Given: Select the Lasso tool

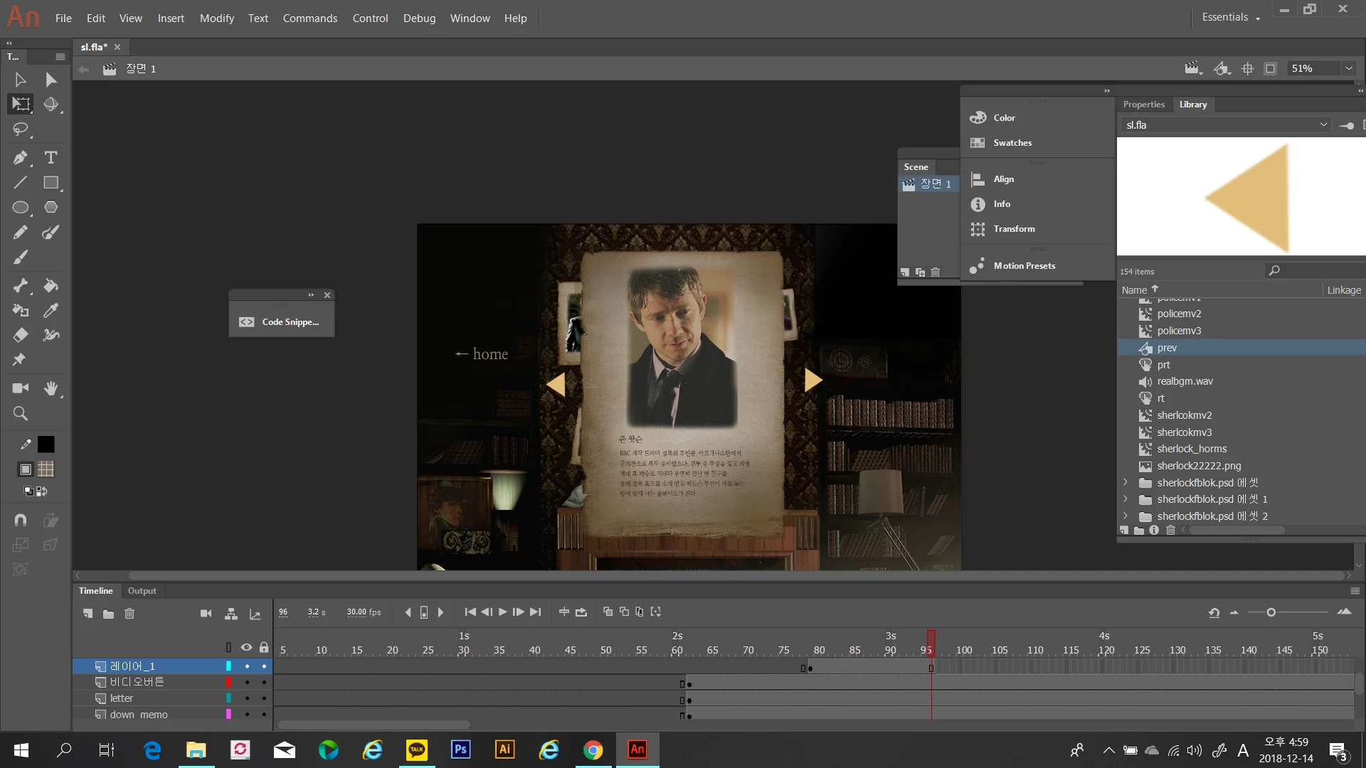Looking at the screenshot, I should point(20,129).
